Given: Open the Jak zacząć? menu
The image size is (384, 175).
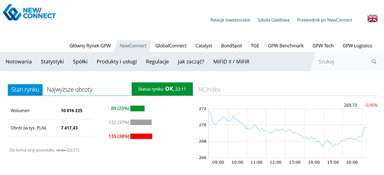Looking at the screenshot, I should [191, 62].
